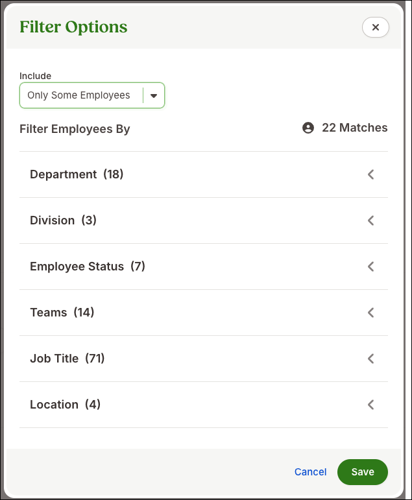Click the chevron on Division row
Viewport: 412px width, 500px height.
click(370, 220)
